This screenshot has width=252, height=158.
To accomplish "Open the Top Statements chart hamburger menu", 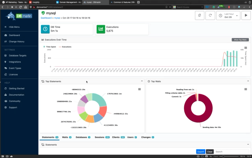I will coord(139,89).
